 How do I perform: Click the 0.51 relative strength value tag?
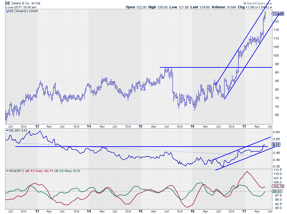tap(276, 145)
